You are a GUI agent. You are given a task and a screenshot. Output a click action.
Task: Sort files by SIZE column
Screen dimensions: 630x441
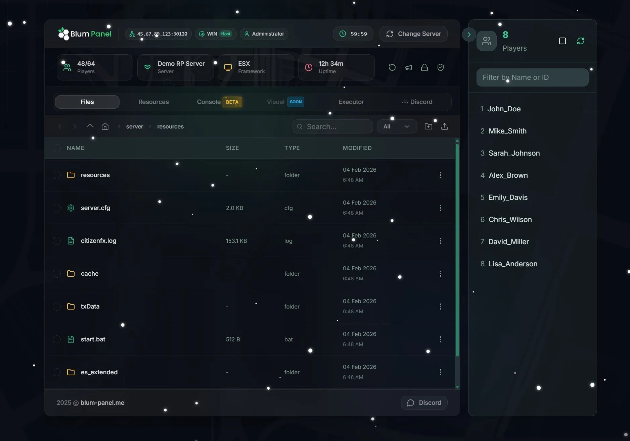click(x=232, y=148)
